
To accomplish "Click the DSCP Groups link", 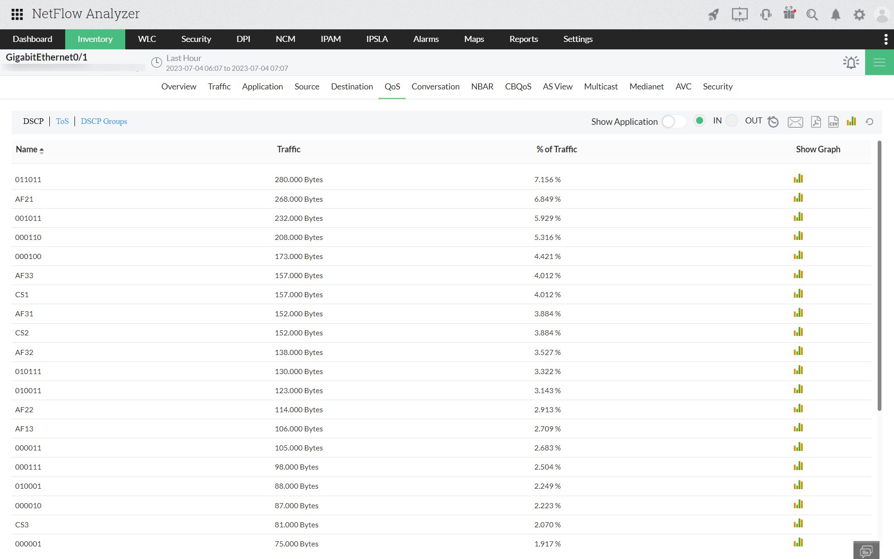I will 103,121.
